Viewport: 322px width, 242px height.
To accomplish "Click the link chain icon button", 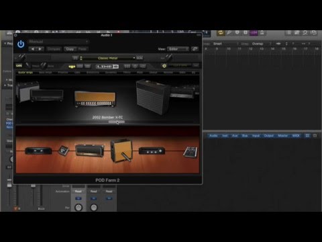I will point(195,48).
